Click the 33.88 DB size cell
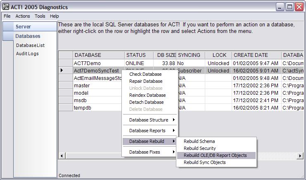 coord(165,63)
